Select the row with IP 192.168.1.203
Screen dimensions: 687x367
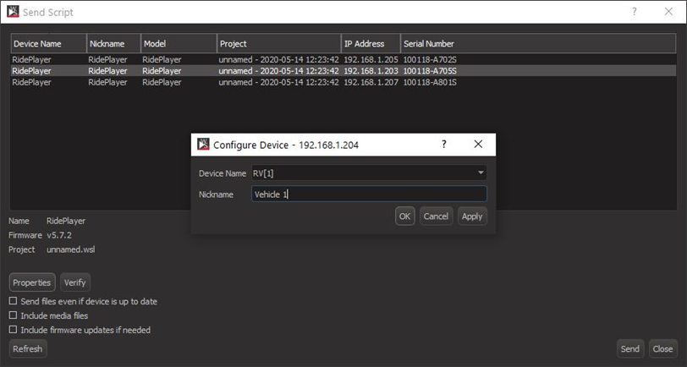coord(343,71)
